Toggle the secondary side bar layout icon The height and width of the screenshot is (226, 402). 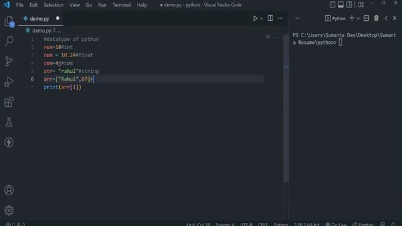click(349, 4)
